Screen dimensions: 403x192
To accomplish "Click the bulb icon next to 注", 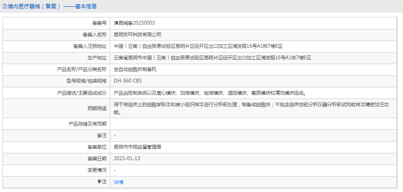I will (99, 182).
